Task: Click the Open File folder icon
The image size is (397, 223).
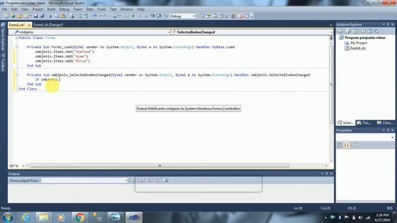Action: tap(19, 16)
